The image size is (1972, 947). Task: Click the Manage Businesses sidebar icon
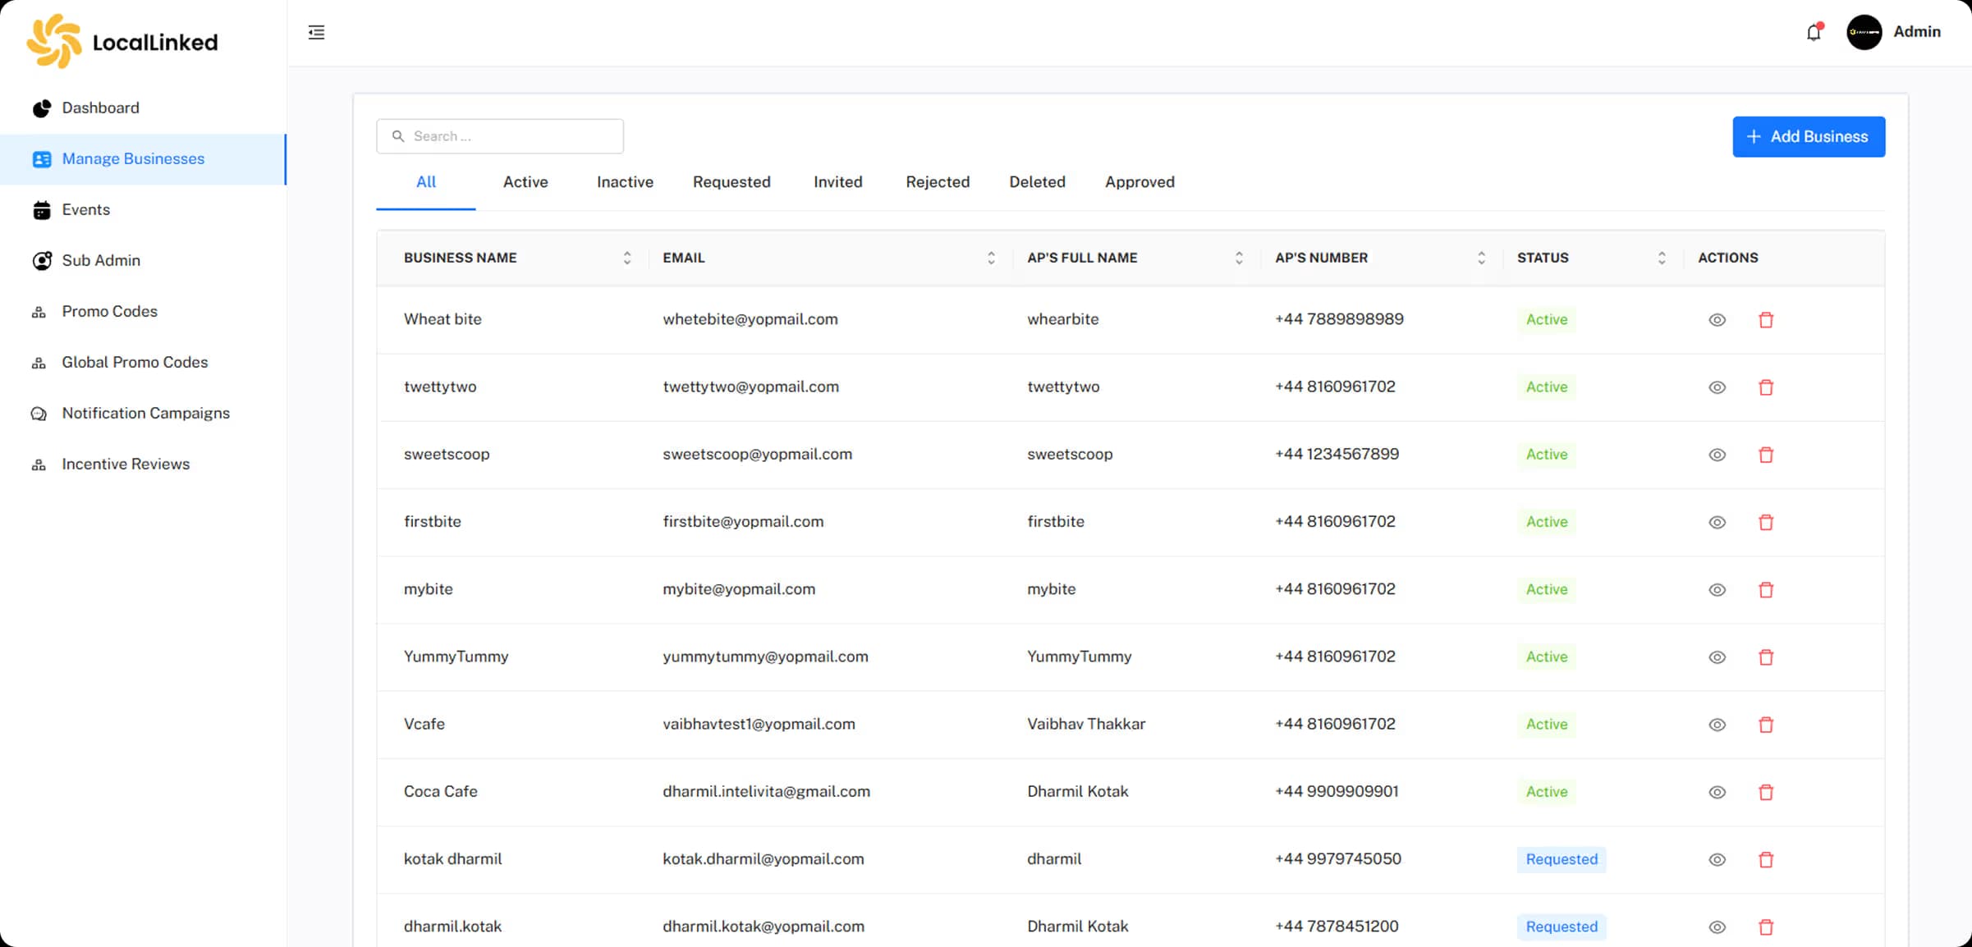pos(42,159)
